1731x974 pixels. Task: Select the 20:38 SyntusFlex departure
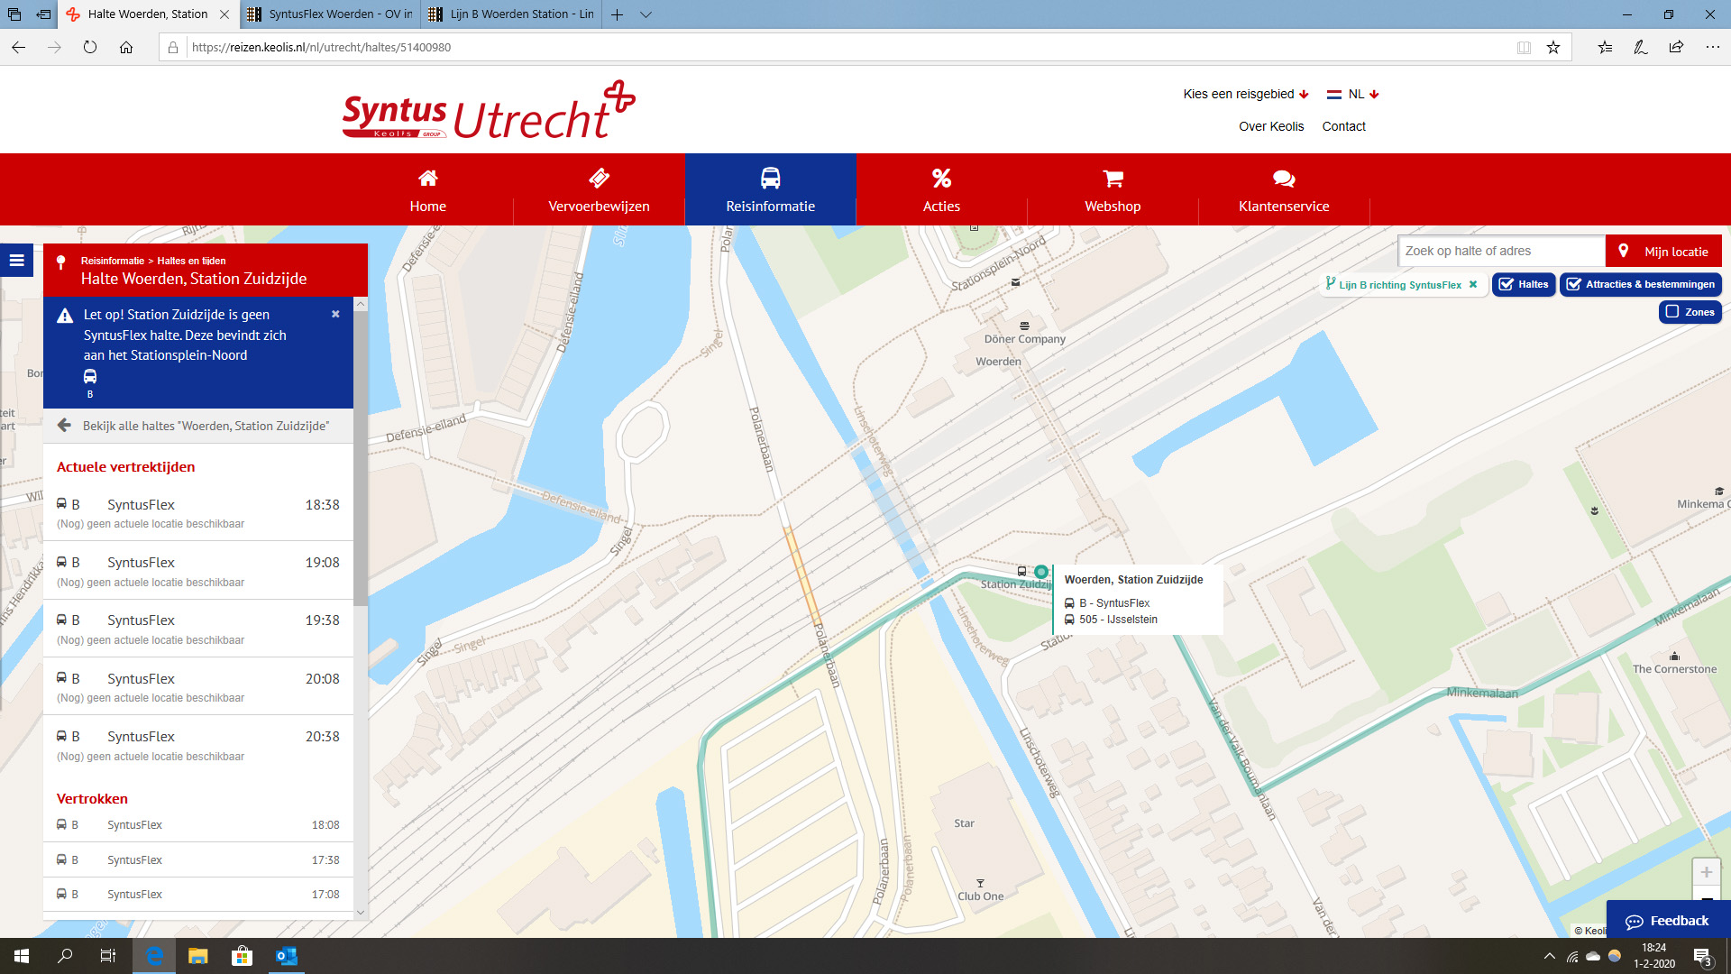198,745
